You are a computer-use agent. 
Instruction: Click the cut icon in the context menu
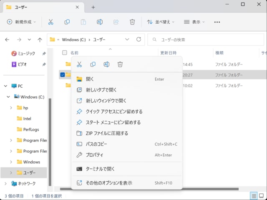(79, 64)
